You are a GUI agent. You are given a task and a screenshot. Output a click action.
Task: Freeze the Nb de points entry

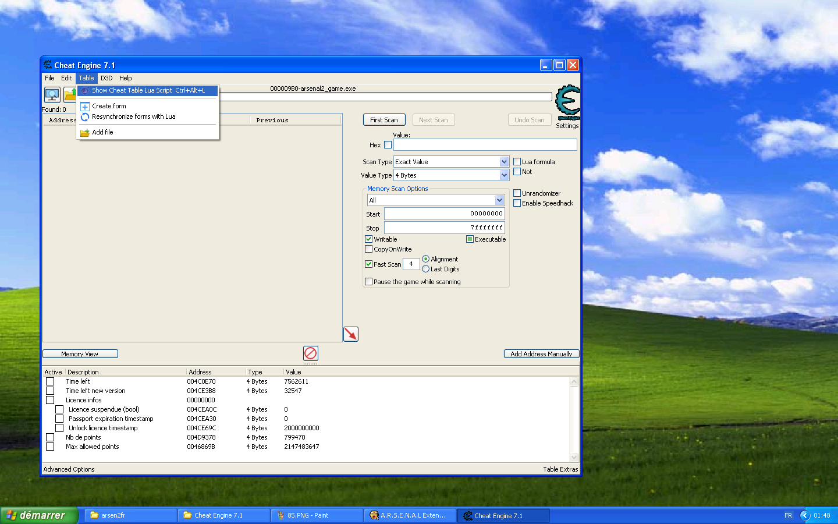point(50,437)
